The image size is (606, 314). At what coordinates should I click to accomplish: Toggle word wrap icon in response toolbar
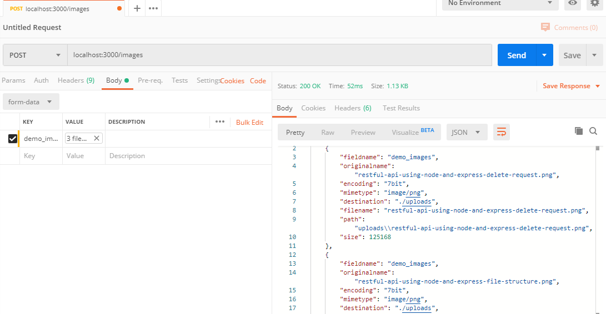pyautogui.click(x=502, y=132)
